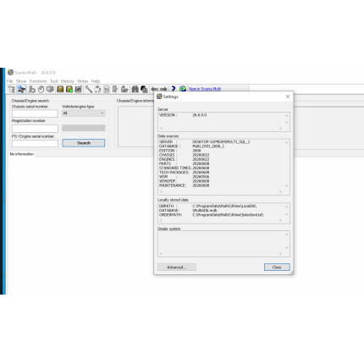This screenshot has height=364, width=364.
Task: Open the History menu
Action: 68,81
